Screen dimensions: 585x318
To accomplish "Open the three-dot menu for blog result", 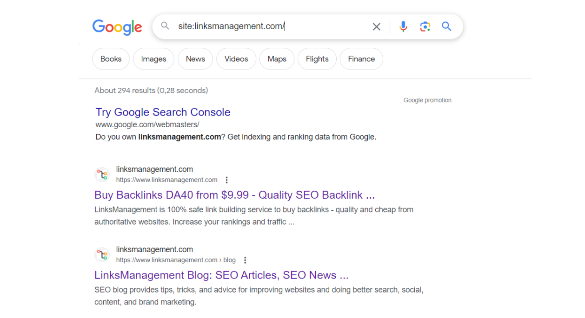I will click(245, 260).
